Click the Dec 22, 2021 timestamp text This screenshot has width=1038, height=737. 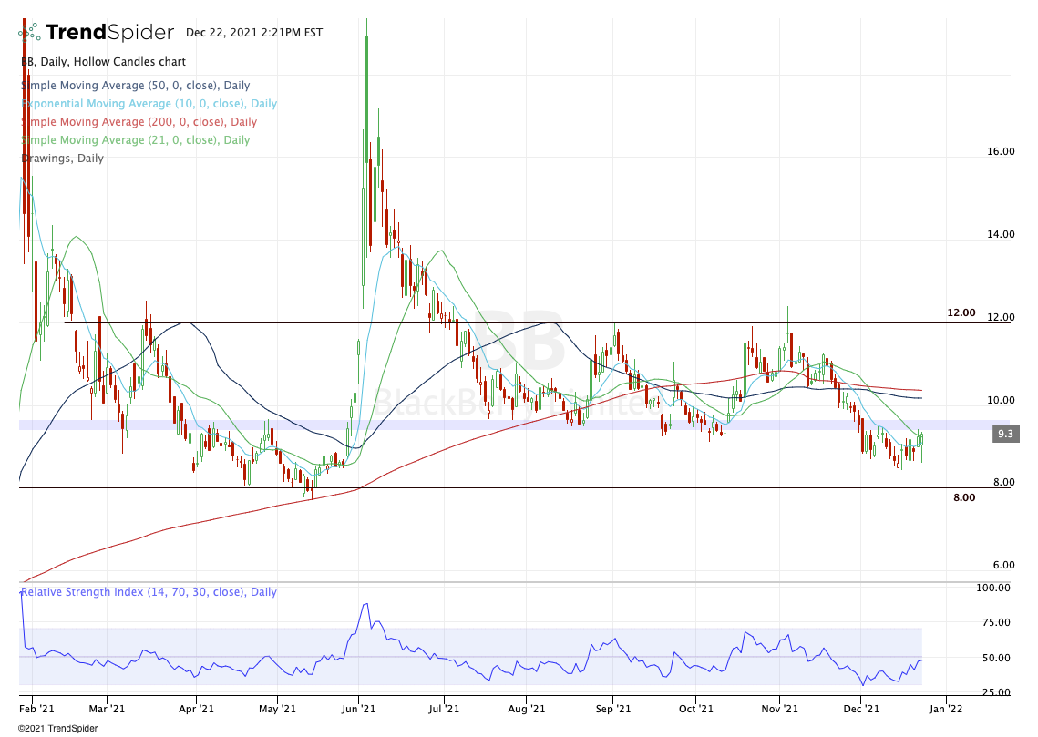(x=253, y=33)
